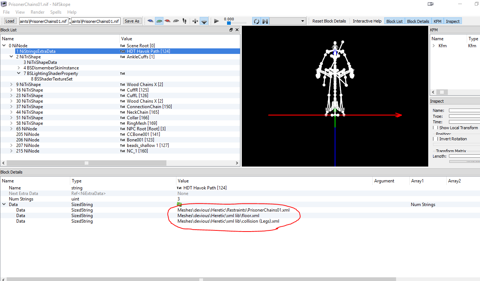
Task: Expand the 215 NiNode NC_1 node
Action: point(11,151)
